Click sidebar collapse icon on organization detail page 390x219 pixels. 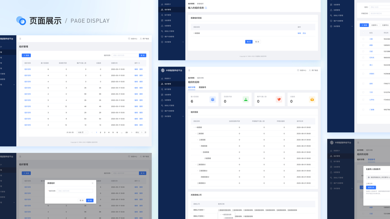189,70
